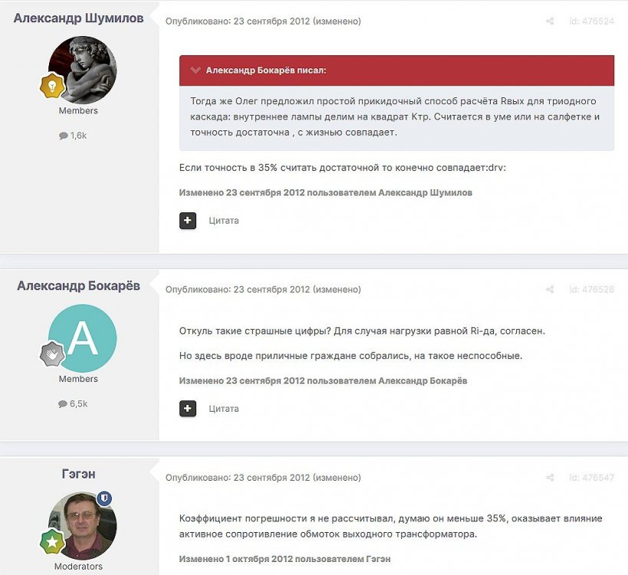This screenshot has height=575, width=628.
Task: Click share icon on Гэгэн's post
Action: tap(550, 478)
